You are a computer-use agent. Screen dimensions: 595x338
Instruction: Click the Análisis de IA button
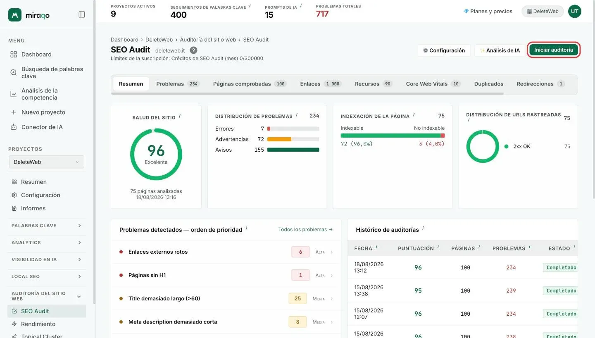pos(500,50)
